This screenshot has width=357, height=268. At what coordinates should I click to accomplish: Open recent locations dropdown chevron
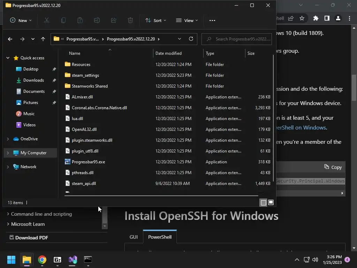click(x=33, y=39)
